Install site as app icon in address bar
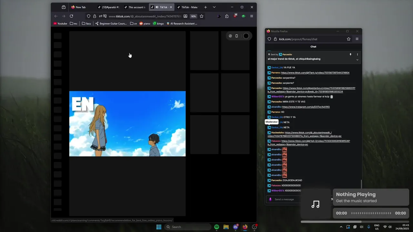Image resolution: width=413 pixels, height=232 pixels. coord(186,16)
